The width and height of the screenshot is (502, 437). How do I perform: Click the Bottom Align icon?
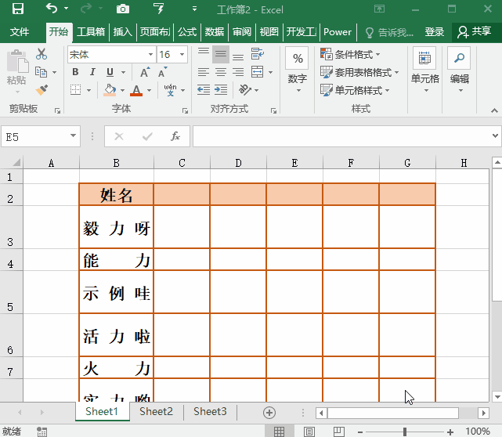click(x=238, y=58)
